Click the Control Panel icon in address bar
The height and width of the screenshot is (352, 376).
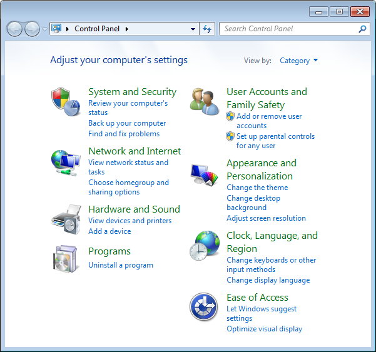56,29
